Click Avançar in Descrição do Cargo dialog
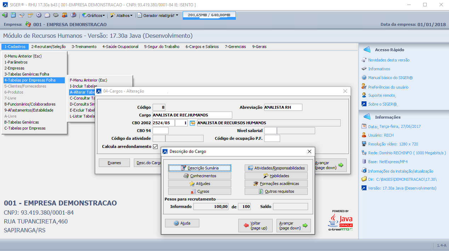 (x=294, y=226)
